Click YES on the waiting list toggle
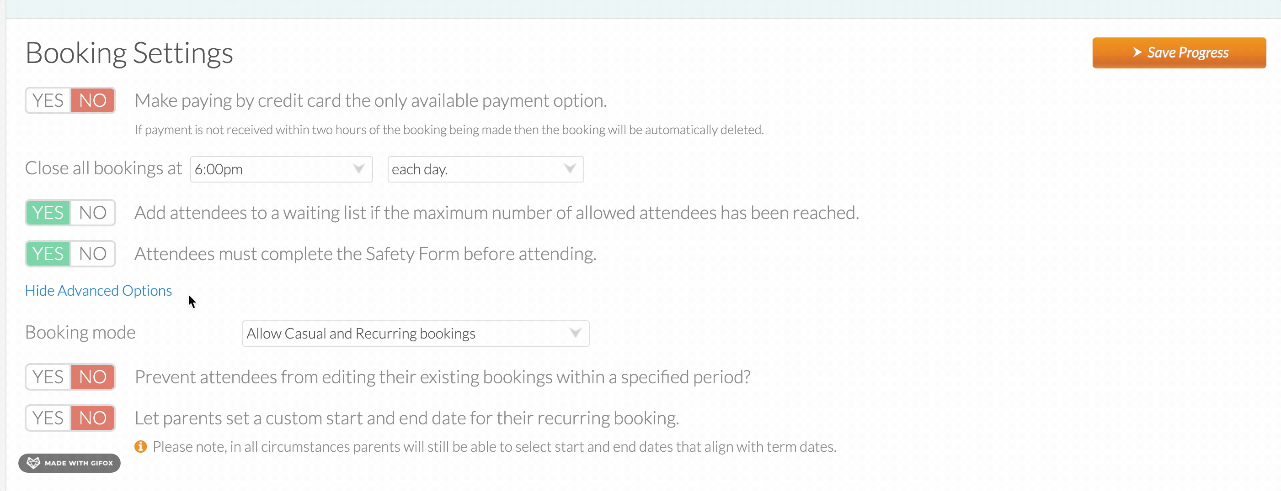 48,213
